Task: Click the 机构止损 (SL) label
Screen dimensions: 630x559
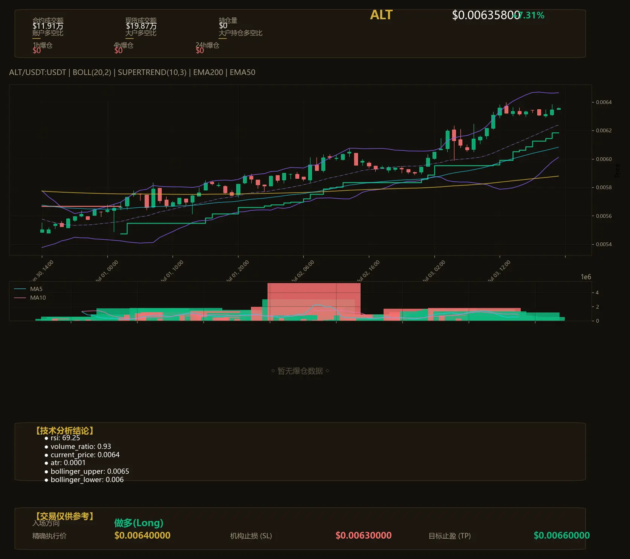Action: coord(251,536)
